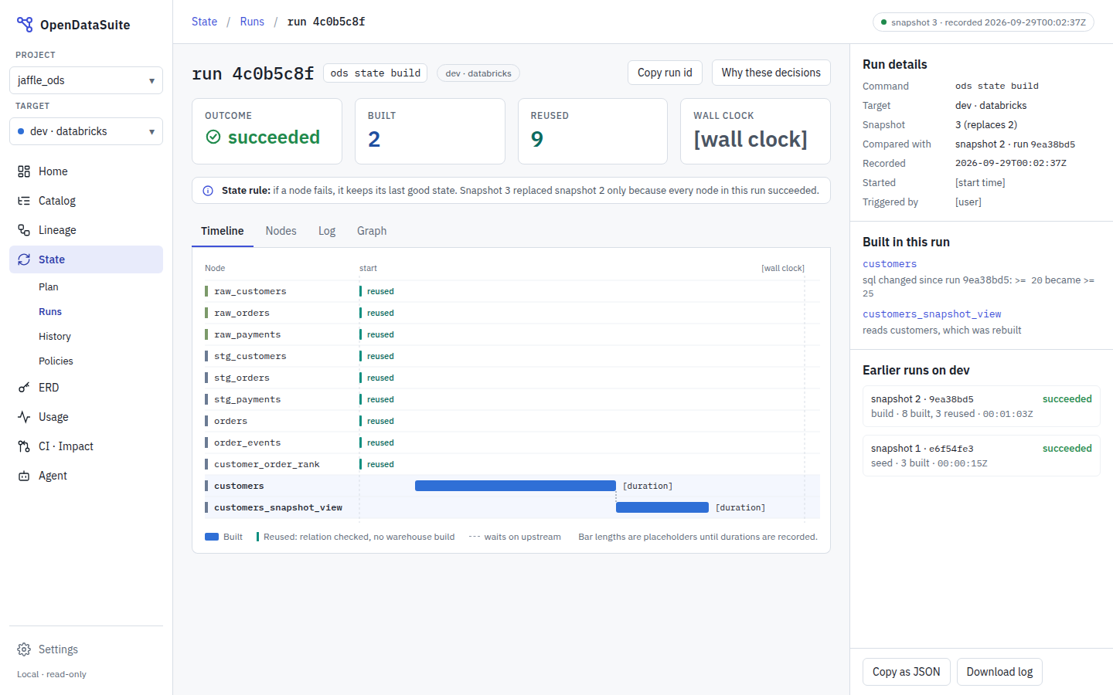
Task: Select History under State menu
Action: pyautogui.click(x=55, y=337)
